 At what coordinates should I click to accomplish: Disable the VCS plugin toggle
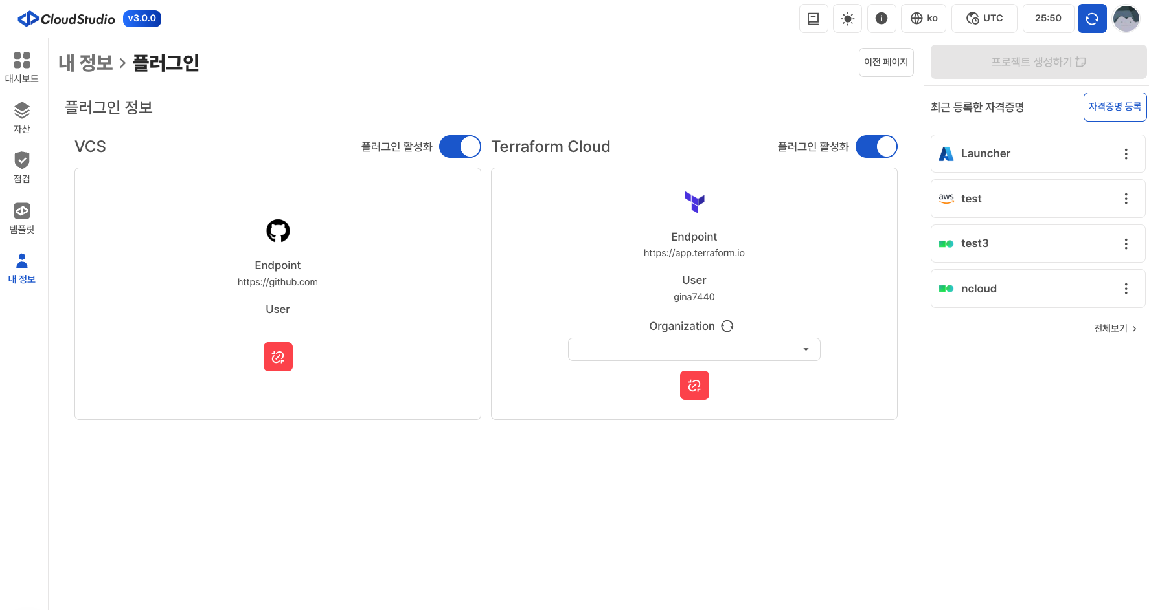[460, 147]
